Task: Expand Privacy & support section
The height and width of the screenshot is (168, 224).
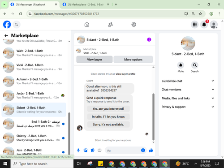Action: 188,107
